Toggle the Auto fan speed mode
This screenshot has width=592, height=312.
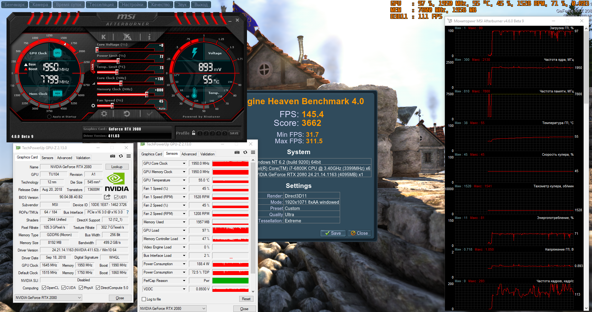coord(162,109)
